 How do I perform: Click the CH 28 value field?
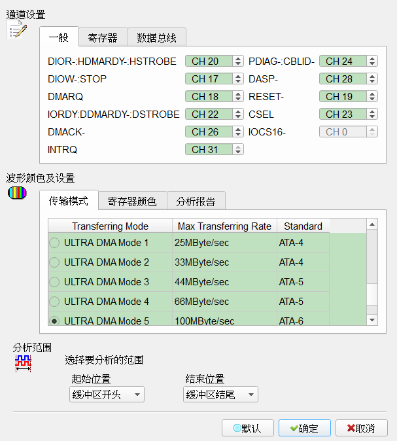(x=343, y=79)
